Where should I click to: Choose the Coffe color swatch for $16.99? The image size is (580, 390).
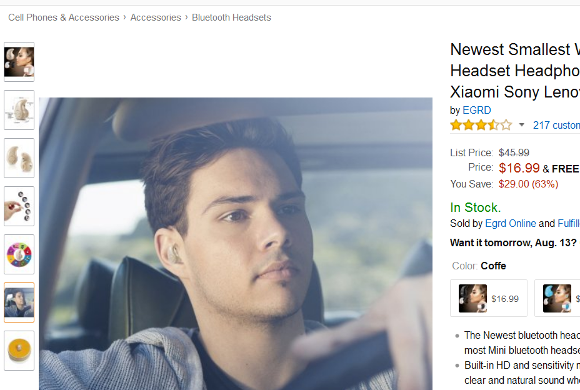489,298
